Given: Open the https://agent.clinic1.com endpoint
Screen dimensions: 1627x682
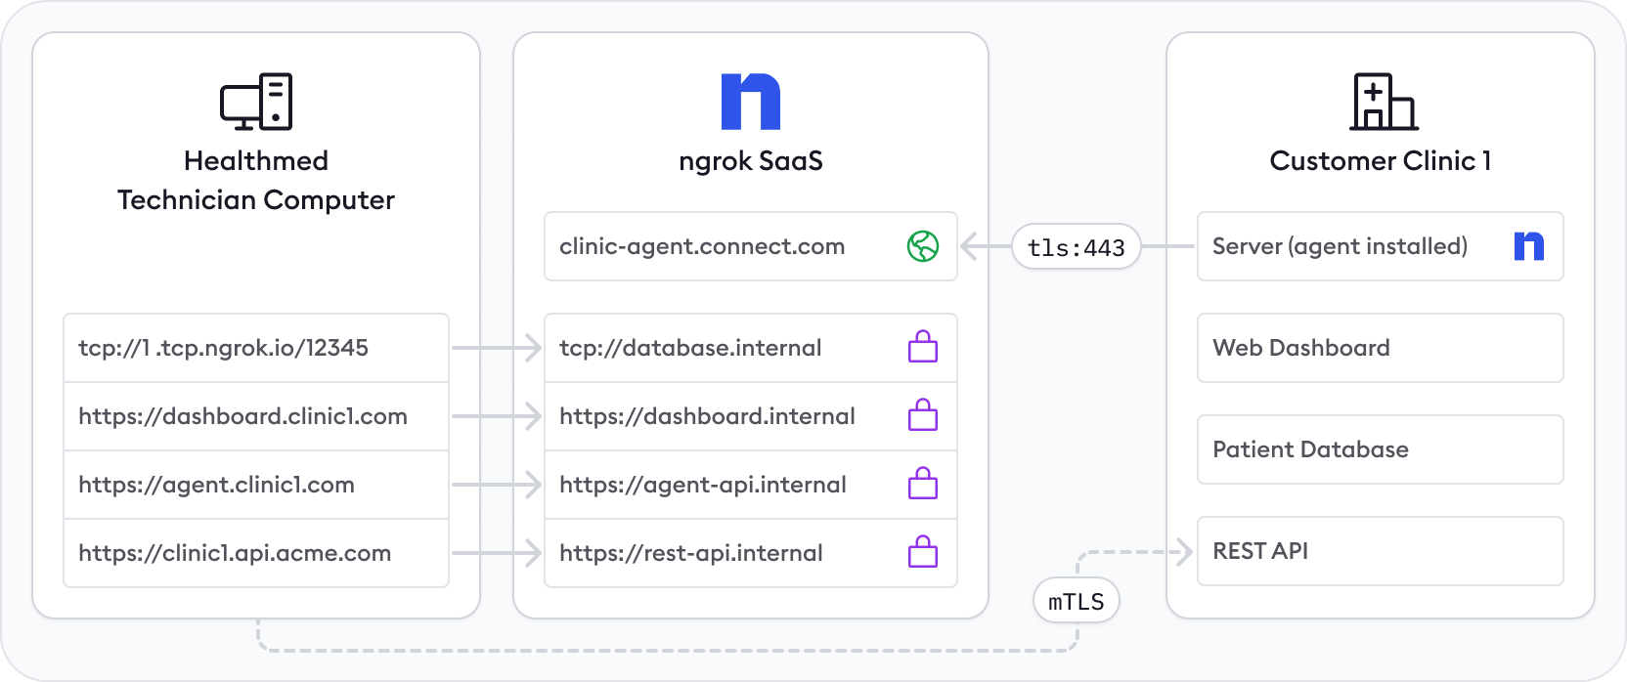Looking at the screenshot, I should tap(216, 485).
